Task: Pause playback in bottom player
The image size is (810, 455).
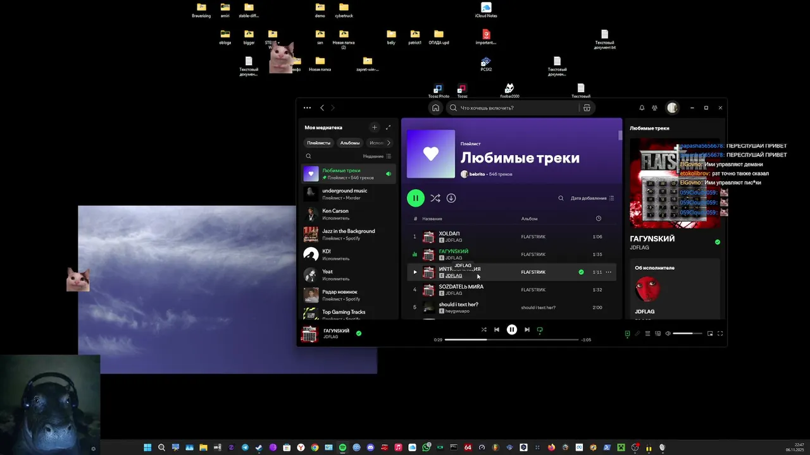Action: coord(512,330)
